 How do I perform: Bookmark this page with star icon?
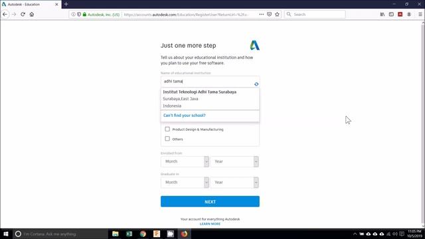pos(277,15)
